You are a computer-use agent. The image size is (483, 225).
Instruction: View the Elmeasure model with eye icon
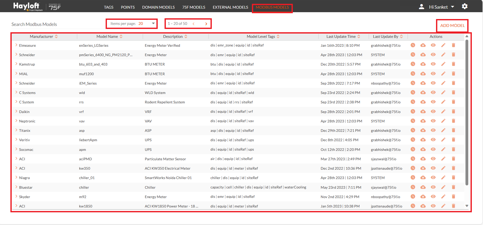(433, 45)
